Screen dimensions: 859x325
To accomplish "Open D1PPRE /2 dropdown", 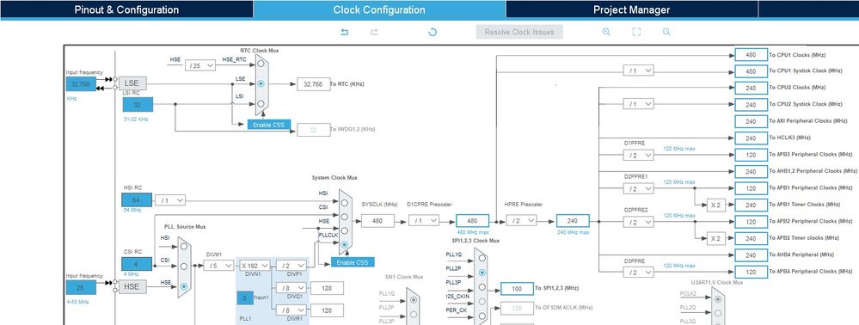I will (638, 155).
